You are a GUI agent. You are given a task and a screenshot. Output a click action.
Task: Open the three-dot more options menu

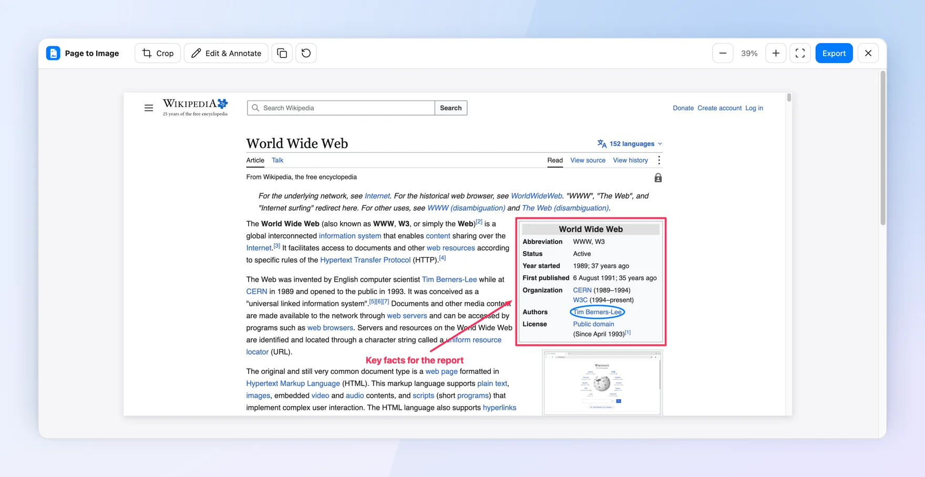(x=659, y=160)
